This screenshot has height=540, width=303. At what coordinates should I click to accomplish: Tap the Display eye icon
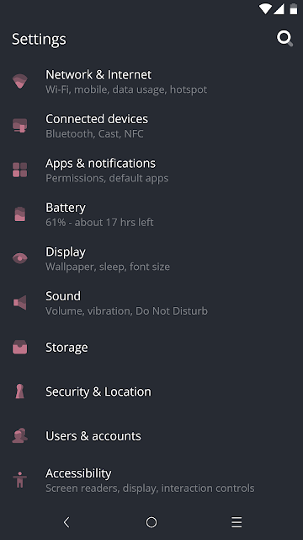pos(20,258)
